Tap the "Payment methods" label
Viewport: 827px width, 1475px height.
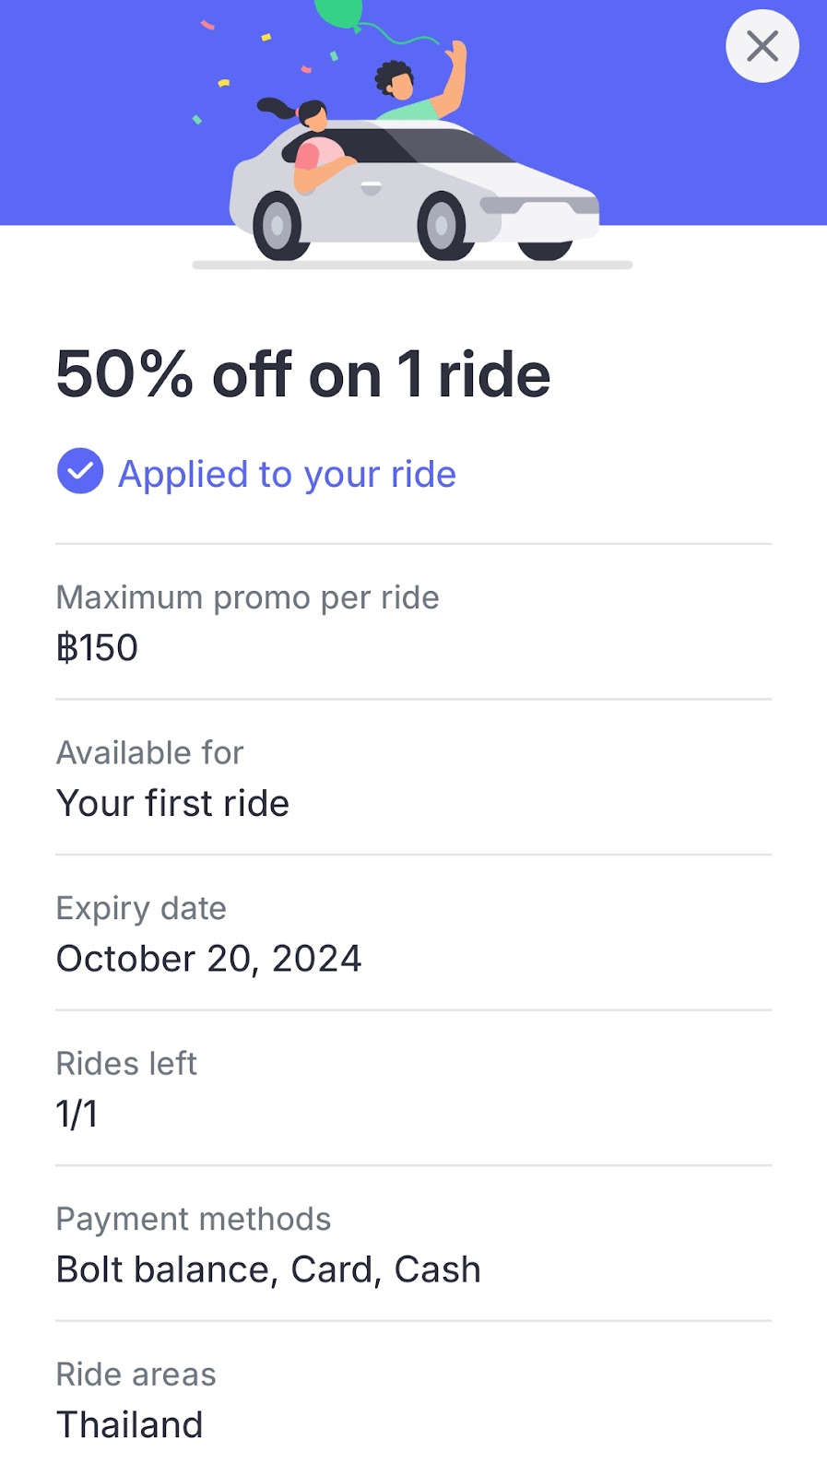coord(193,1219)
